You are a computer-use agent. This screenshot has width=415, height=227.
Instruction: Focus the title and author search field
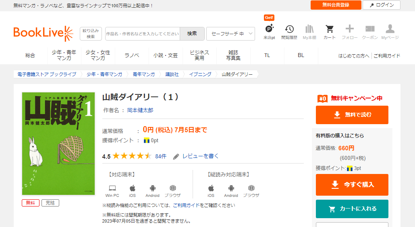point(142,34)
